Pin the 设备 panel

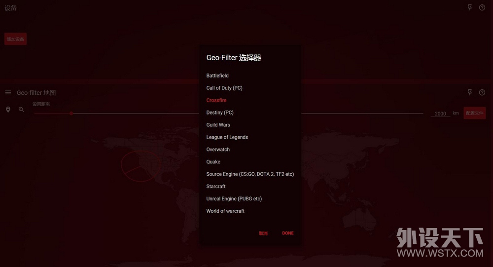click(470, 7)
